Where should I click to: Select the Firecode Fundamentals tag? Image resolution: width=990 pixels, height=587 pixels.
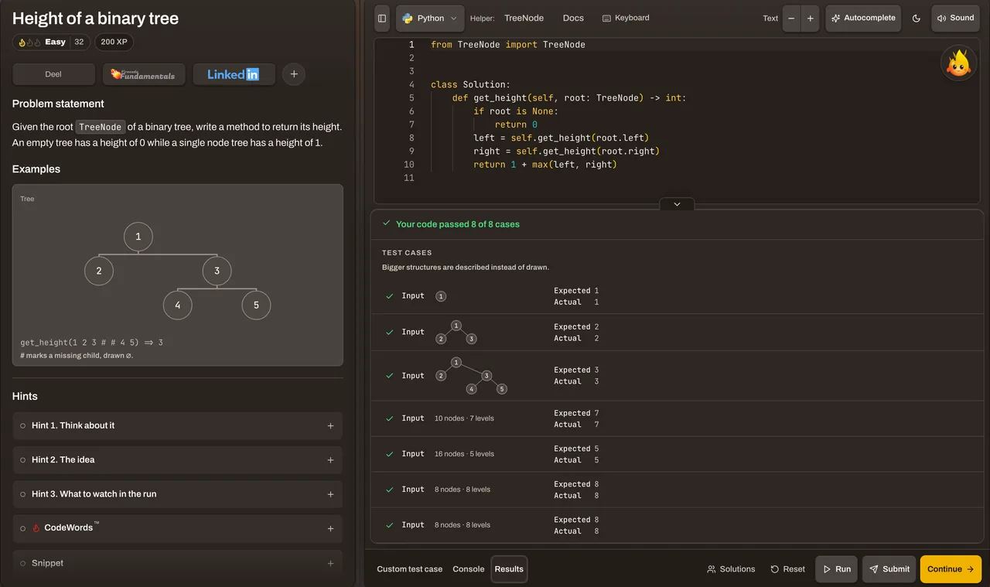pyautogui.click(x=144, y=74)
